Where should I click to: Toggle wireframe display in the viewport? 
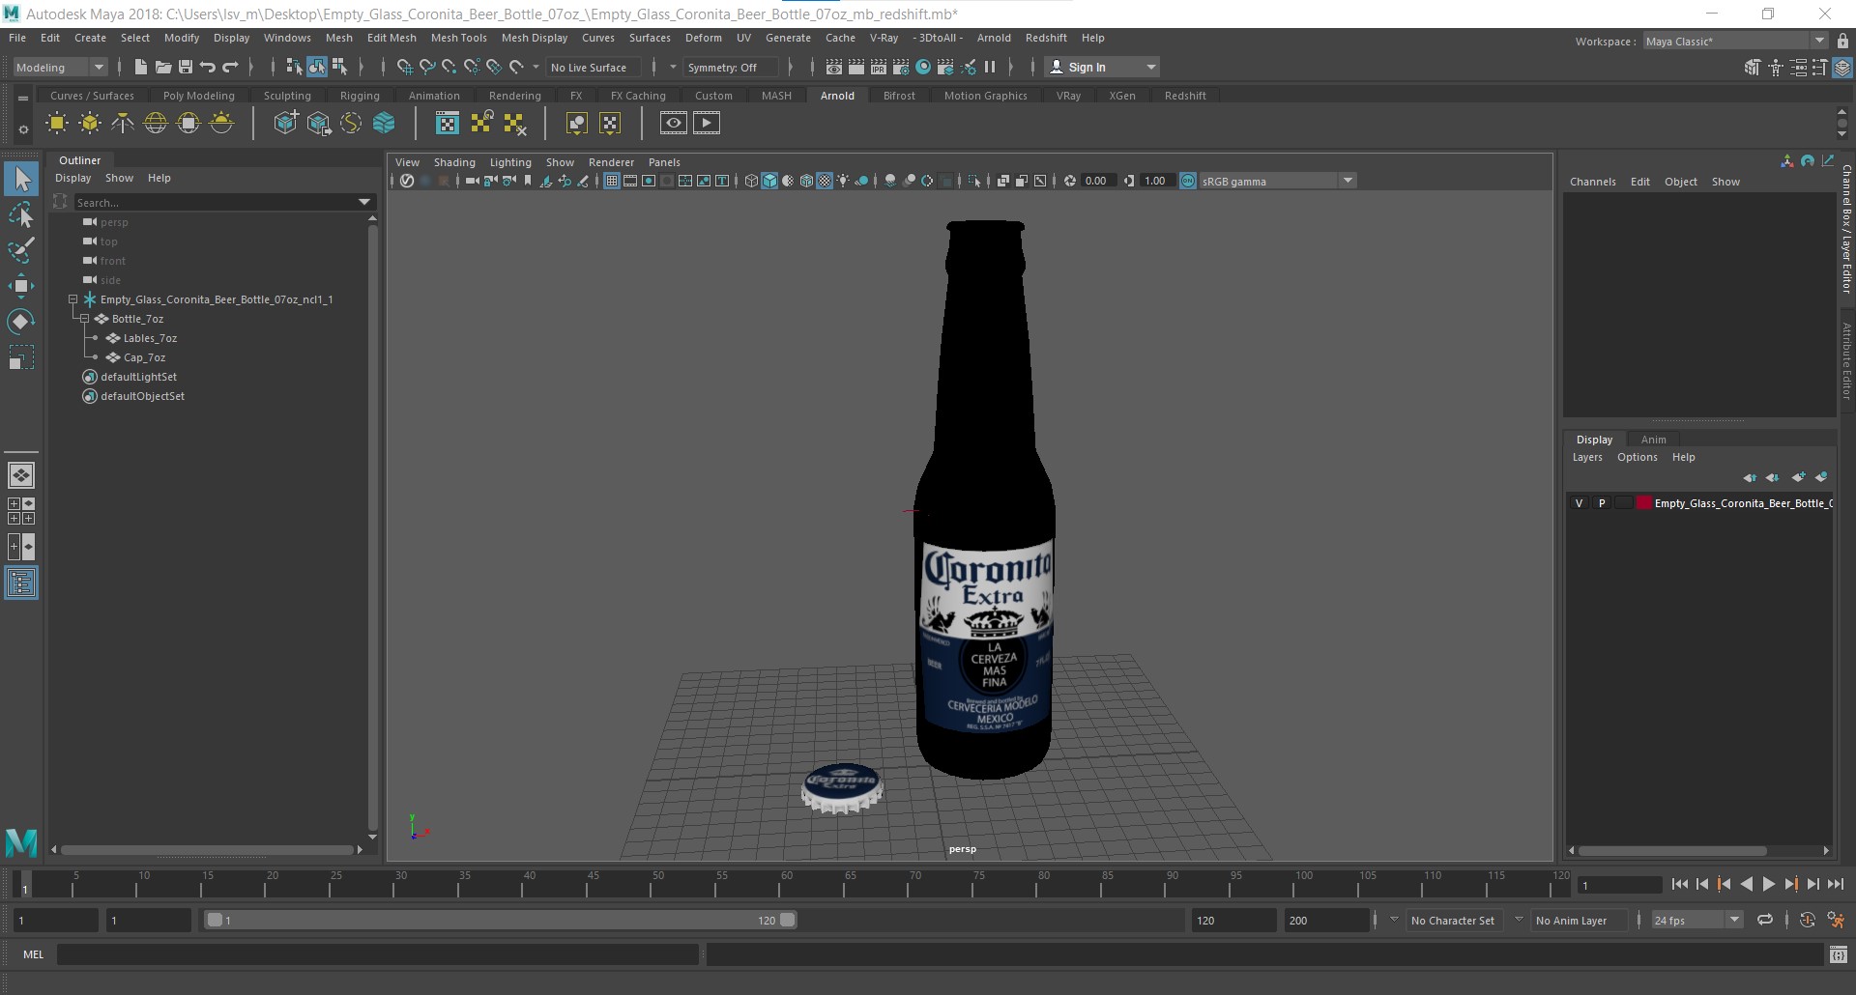click(x=751, y=181)
